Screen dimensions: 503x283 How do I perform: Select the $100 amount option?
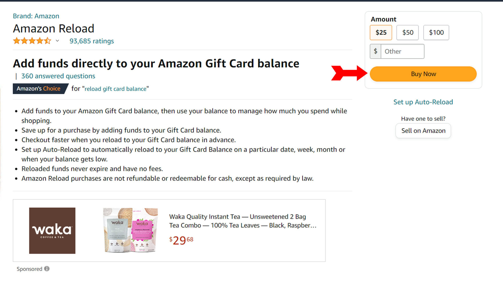[436, 32]
